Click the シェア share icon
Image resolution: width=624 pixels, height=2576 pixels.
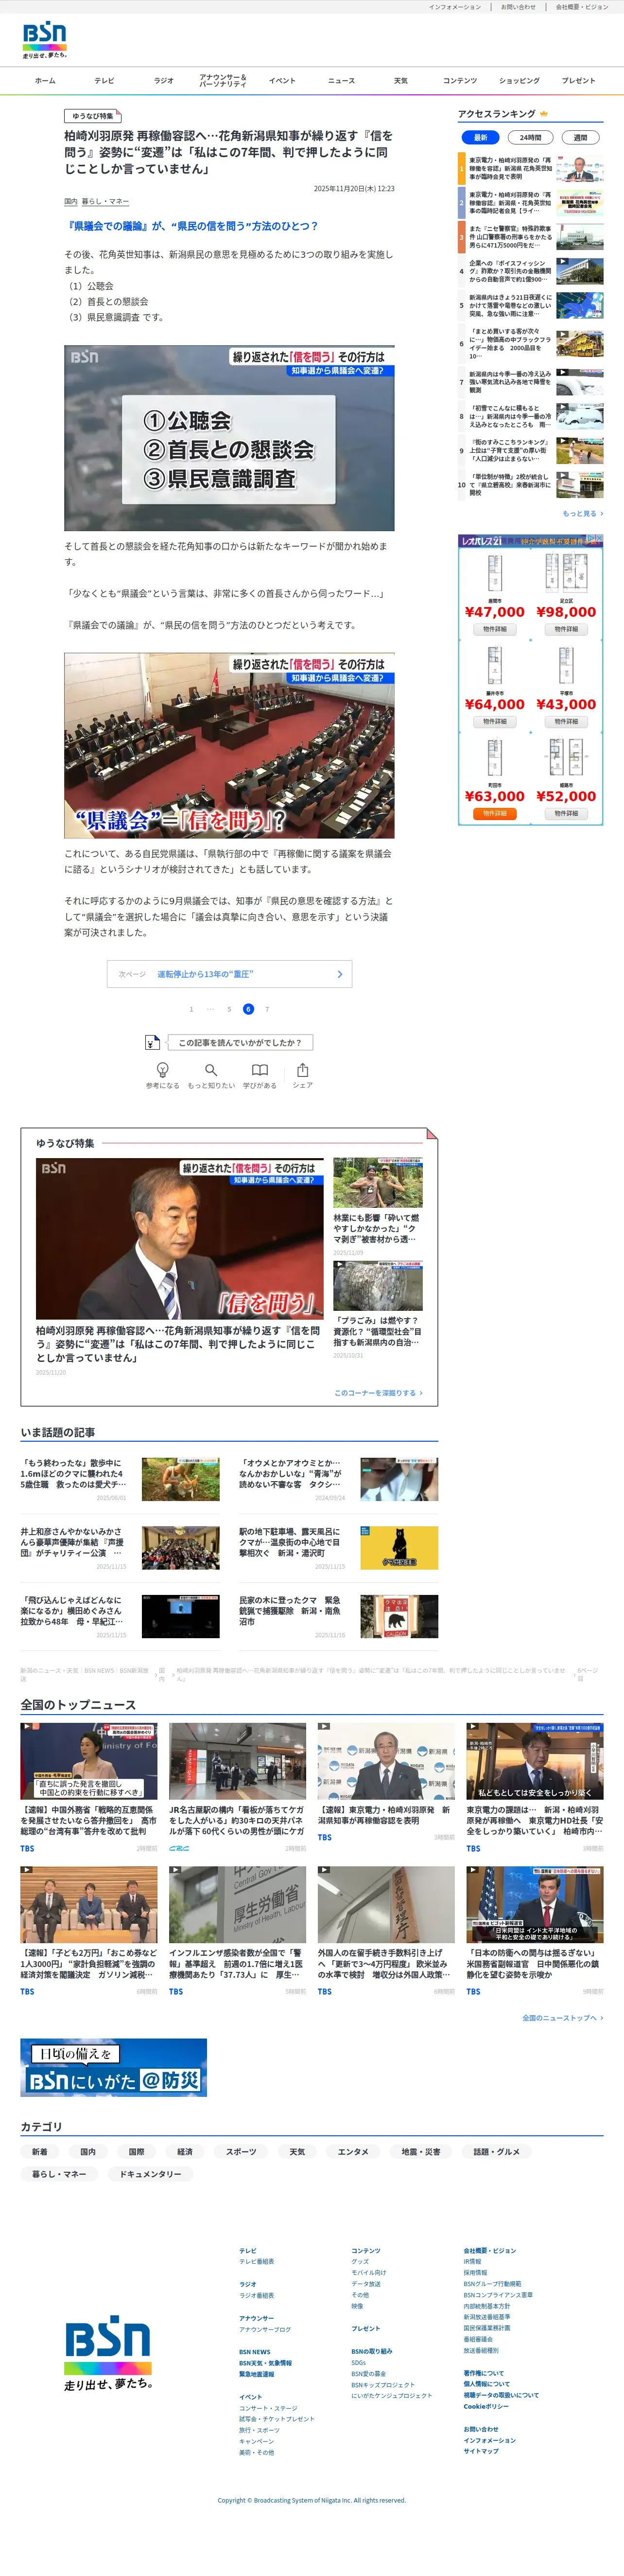302,1070
